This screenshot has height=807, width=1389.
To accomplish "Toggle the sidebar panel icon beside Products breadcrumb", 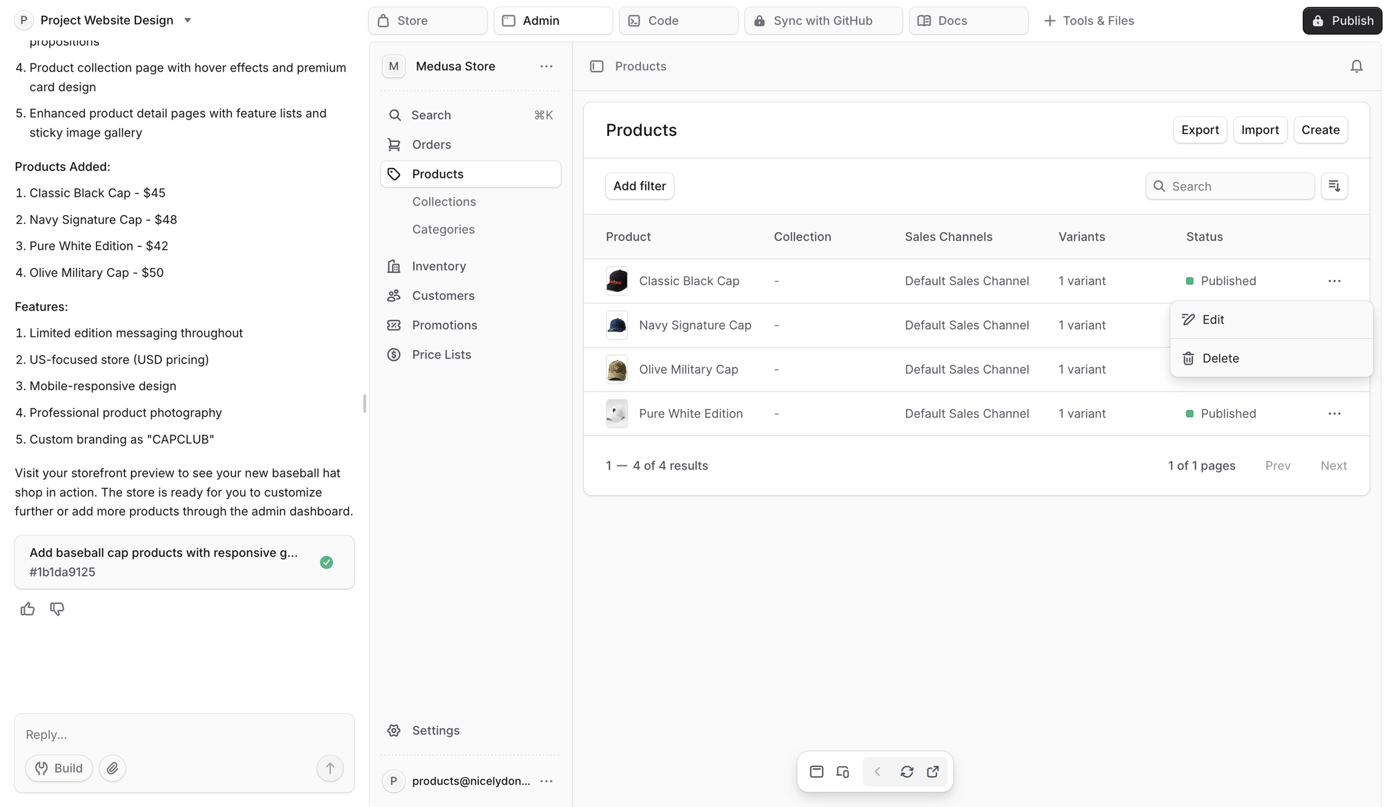I will tap(596, 66).
